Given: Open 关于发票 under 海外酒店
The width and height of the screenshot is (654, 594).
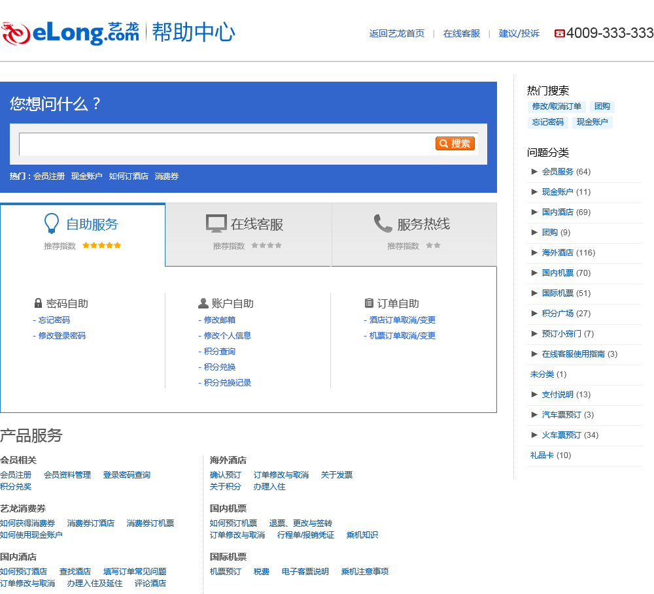Looking at the screenshot, I should [x=337, y=475].
